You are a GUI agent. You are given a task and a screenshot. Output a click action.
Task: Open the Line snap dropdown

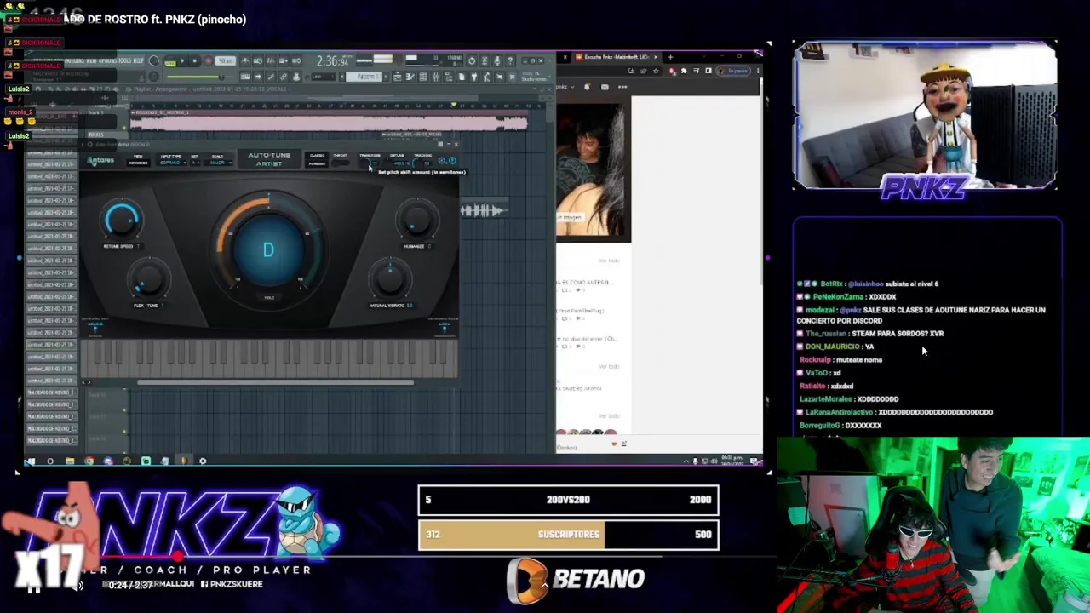(323, 76)
